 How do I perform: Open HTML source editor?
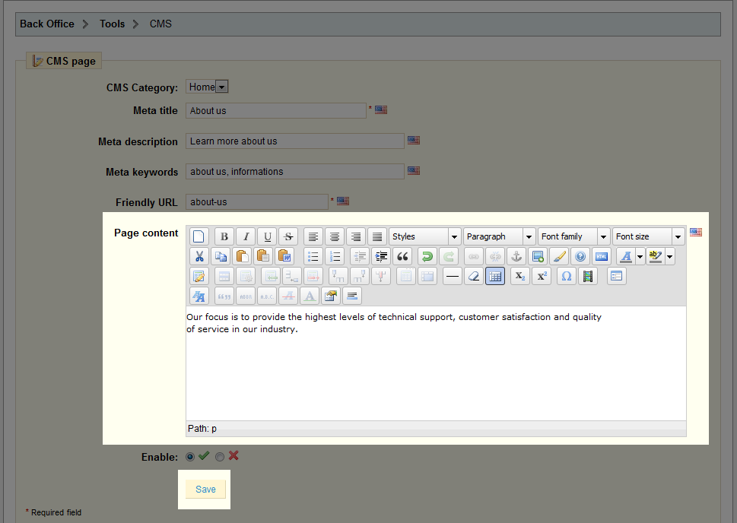pyautogui.click(x=602, y=256)
